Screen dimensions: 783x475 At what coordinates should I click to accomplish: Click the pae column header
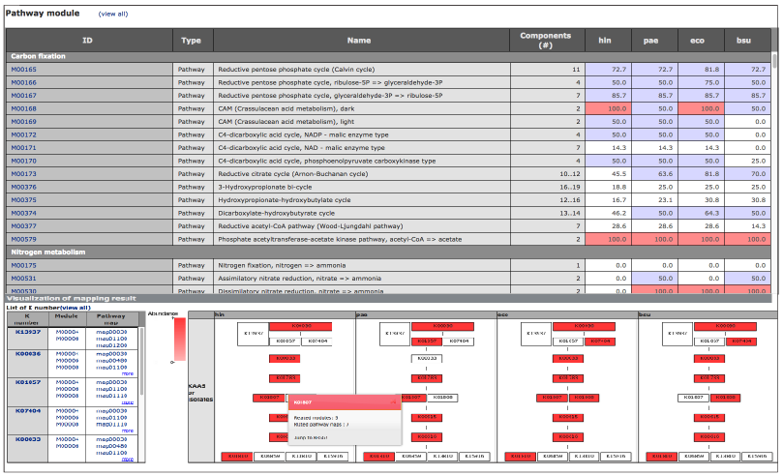click(654, 41)
